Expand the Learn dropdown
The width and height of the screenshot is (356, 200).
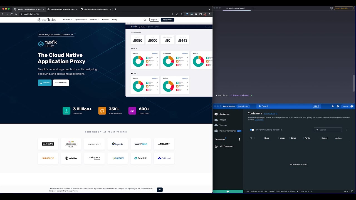click(105, 20)
